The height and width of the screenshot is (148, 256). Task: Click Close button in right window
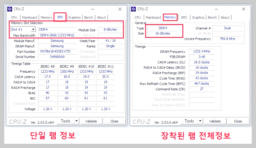[x=238, y=121]
